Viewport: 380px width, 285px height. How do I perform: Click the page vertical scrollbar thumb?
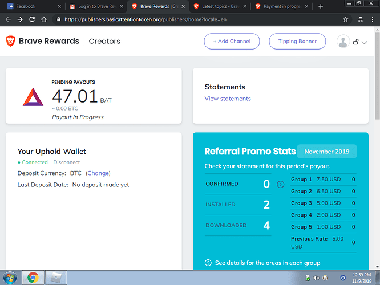(x=377, y=76)
